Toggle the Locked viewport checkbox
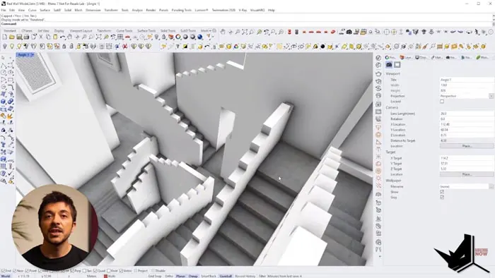This screenshot has height=278, width=495. [442, 102]
